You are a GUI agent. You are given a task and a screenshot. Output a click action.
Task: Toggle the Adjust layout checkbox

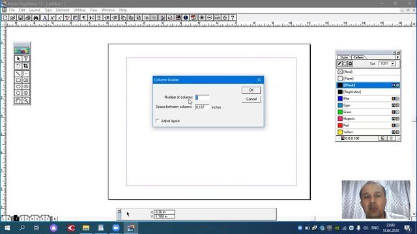point(158,121)
